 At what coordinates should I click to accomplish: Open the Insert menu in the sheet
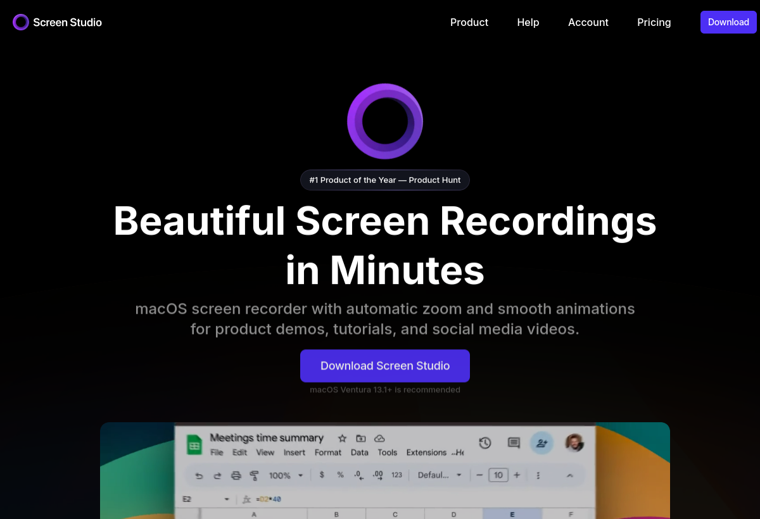[294, 453]
